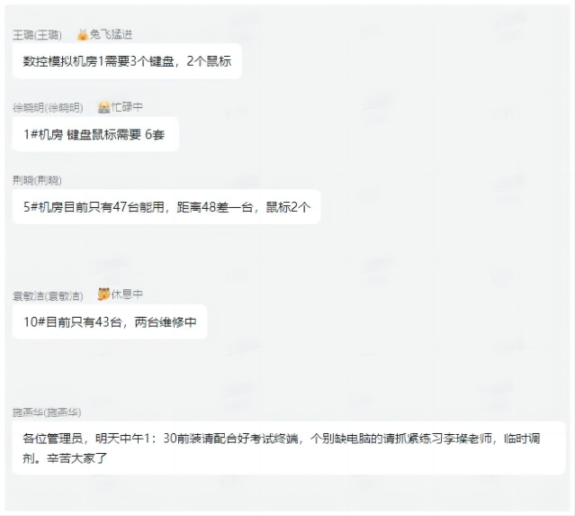Select the message 数控模拟机房1需要3个键盘
Image resolution: width=575 pixels, height=516 pixels.
[x=127, y=61]
